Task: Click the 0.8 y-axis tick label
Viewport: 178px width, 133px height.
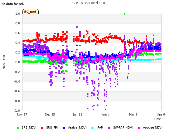Action: click(18, 23)
